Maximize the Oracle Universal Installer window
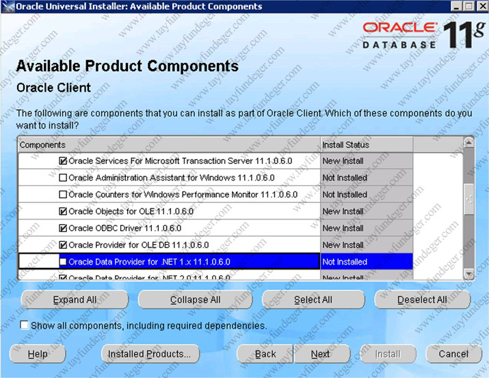Screen dimensions: 489x378 468,7
